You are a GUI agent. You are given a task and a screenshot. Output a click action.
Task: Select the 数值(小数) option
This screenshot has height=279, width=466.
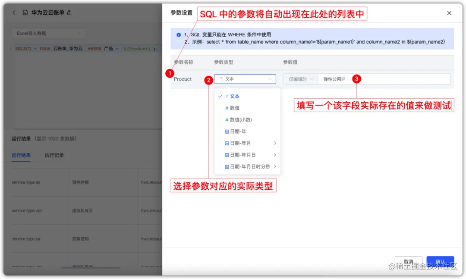click(247, 120)
